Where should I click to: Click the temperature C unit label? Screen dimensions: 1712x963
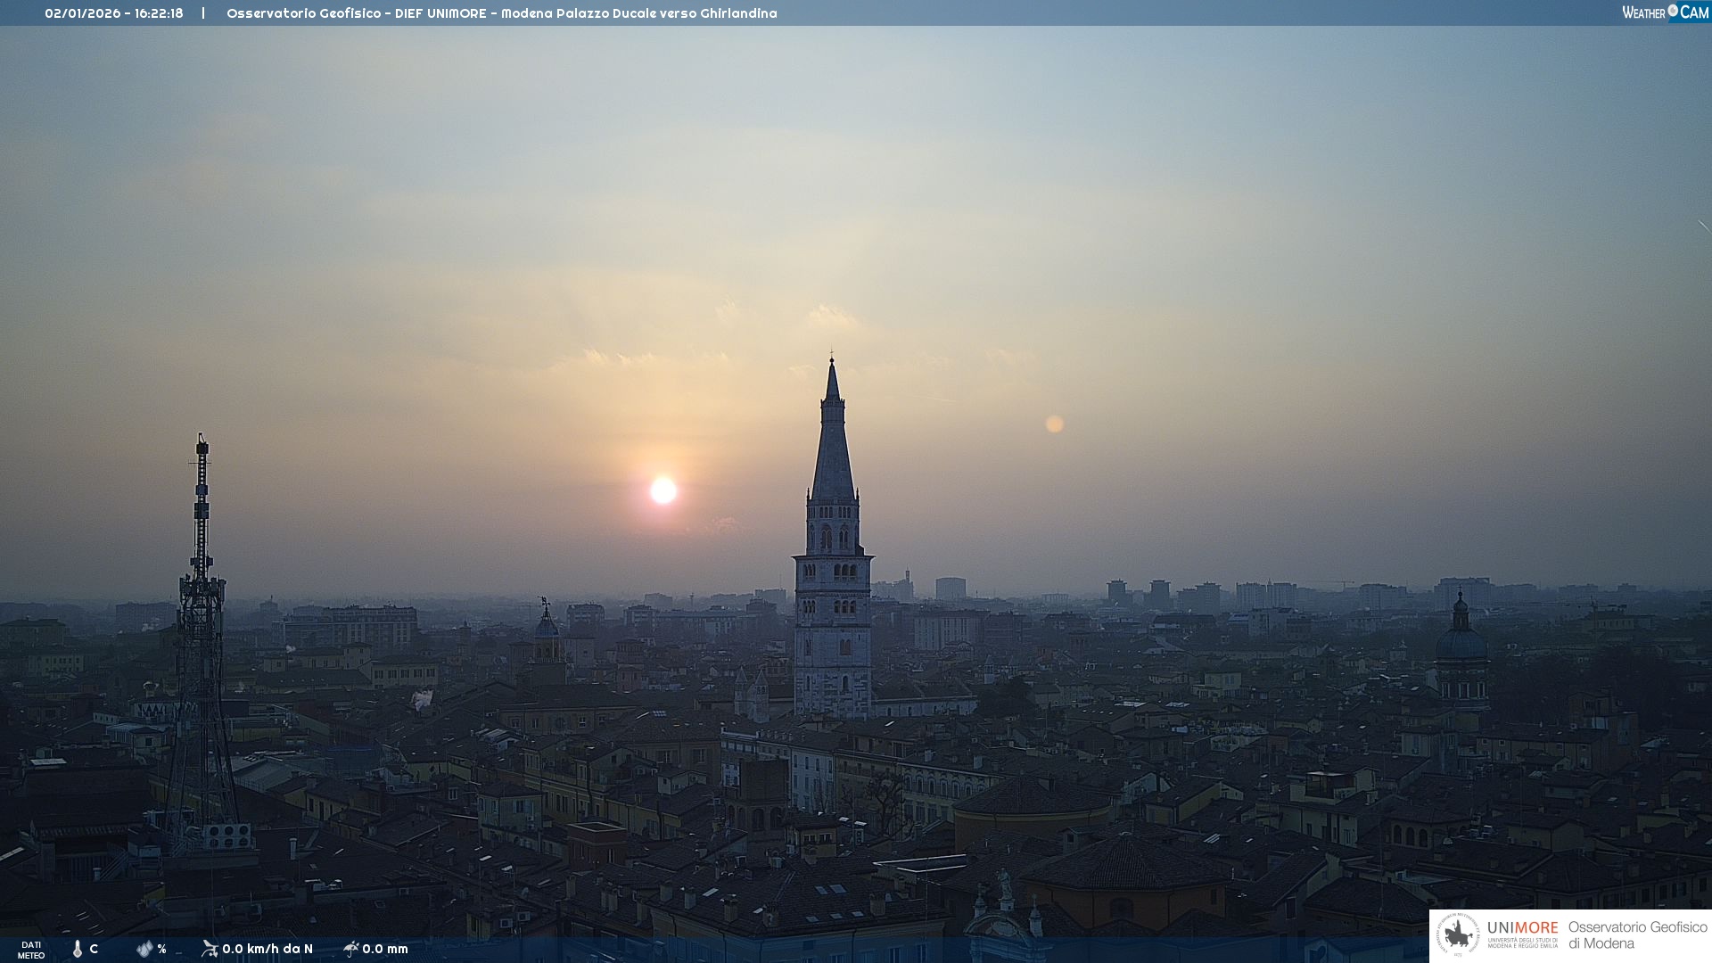[94, 950]
